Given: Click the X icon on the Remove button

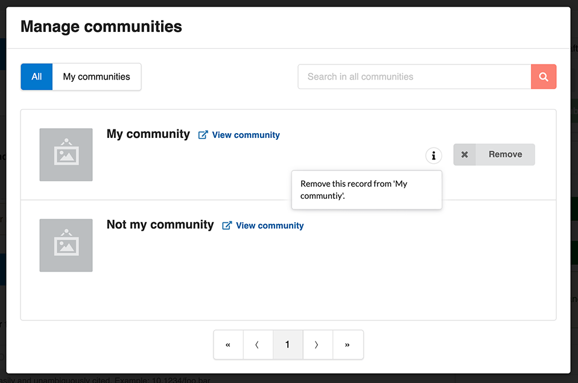Looking at the screenshot, I should (465, 154).
